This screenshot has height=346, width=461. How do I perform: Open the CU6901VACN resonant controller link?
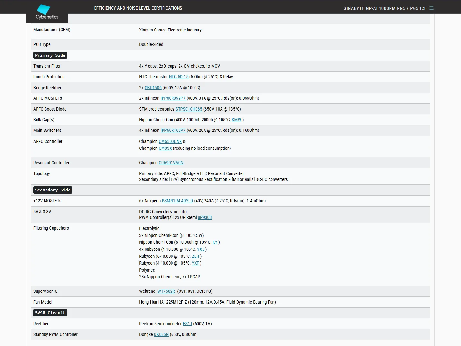[171, 163]
